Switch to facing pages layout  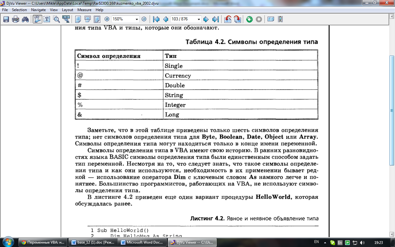coord(97,19)
